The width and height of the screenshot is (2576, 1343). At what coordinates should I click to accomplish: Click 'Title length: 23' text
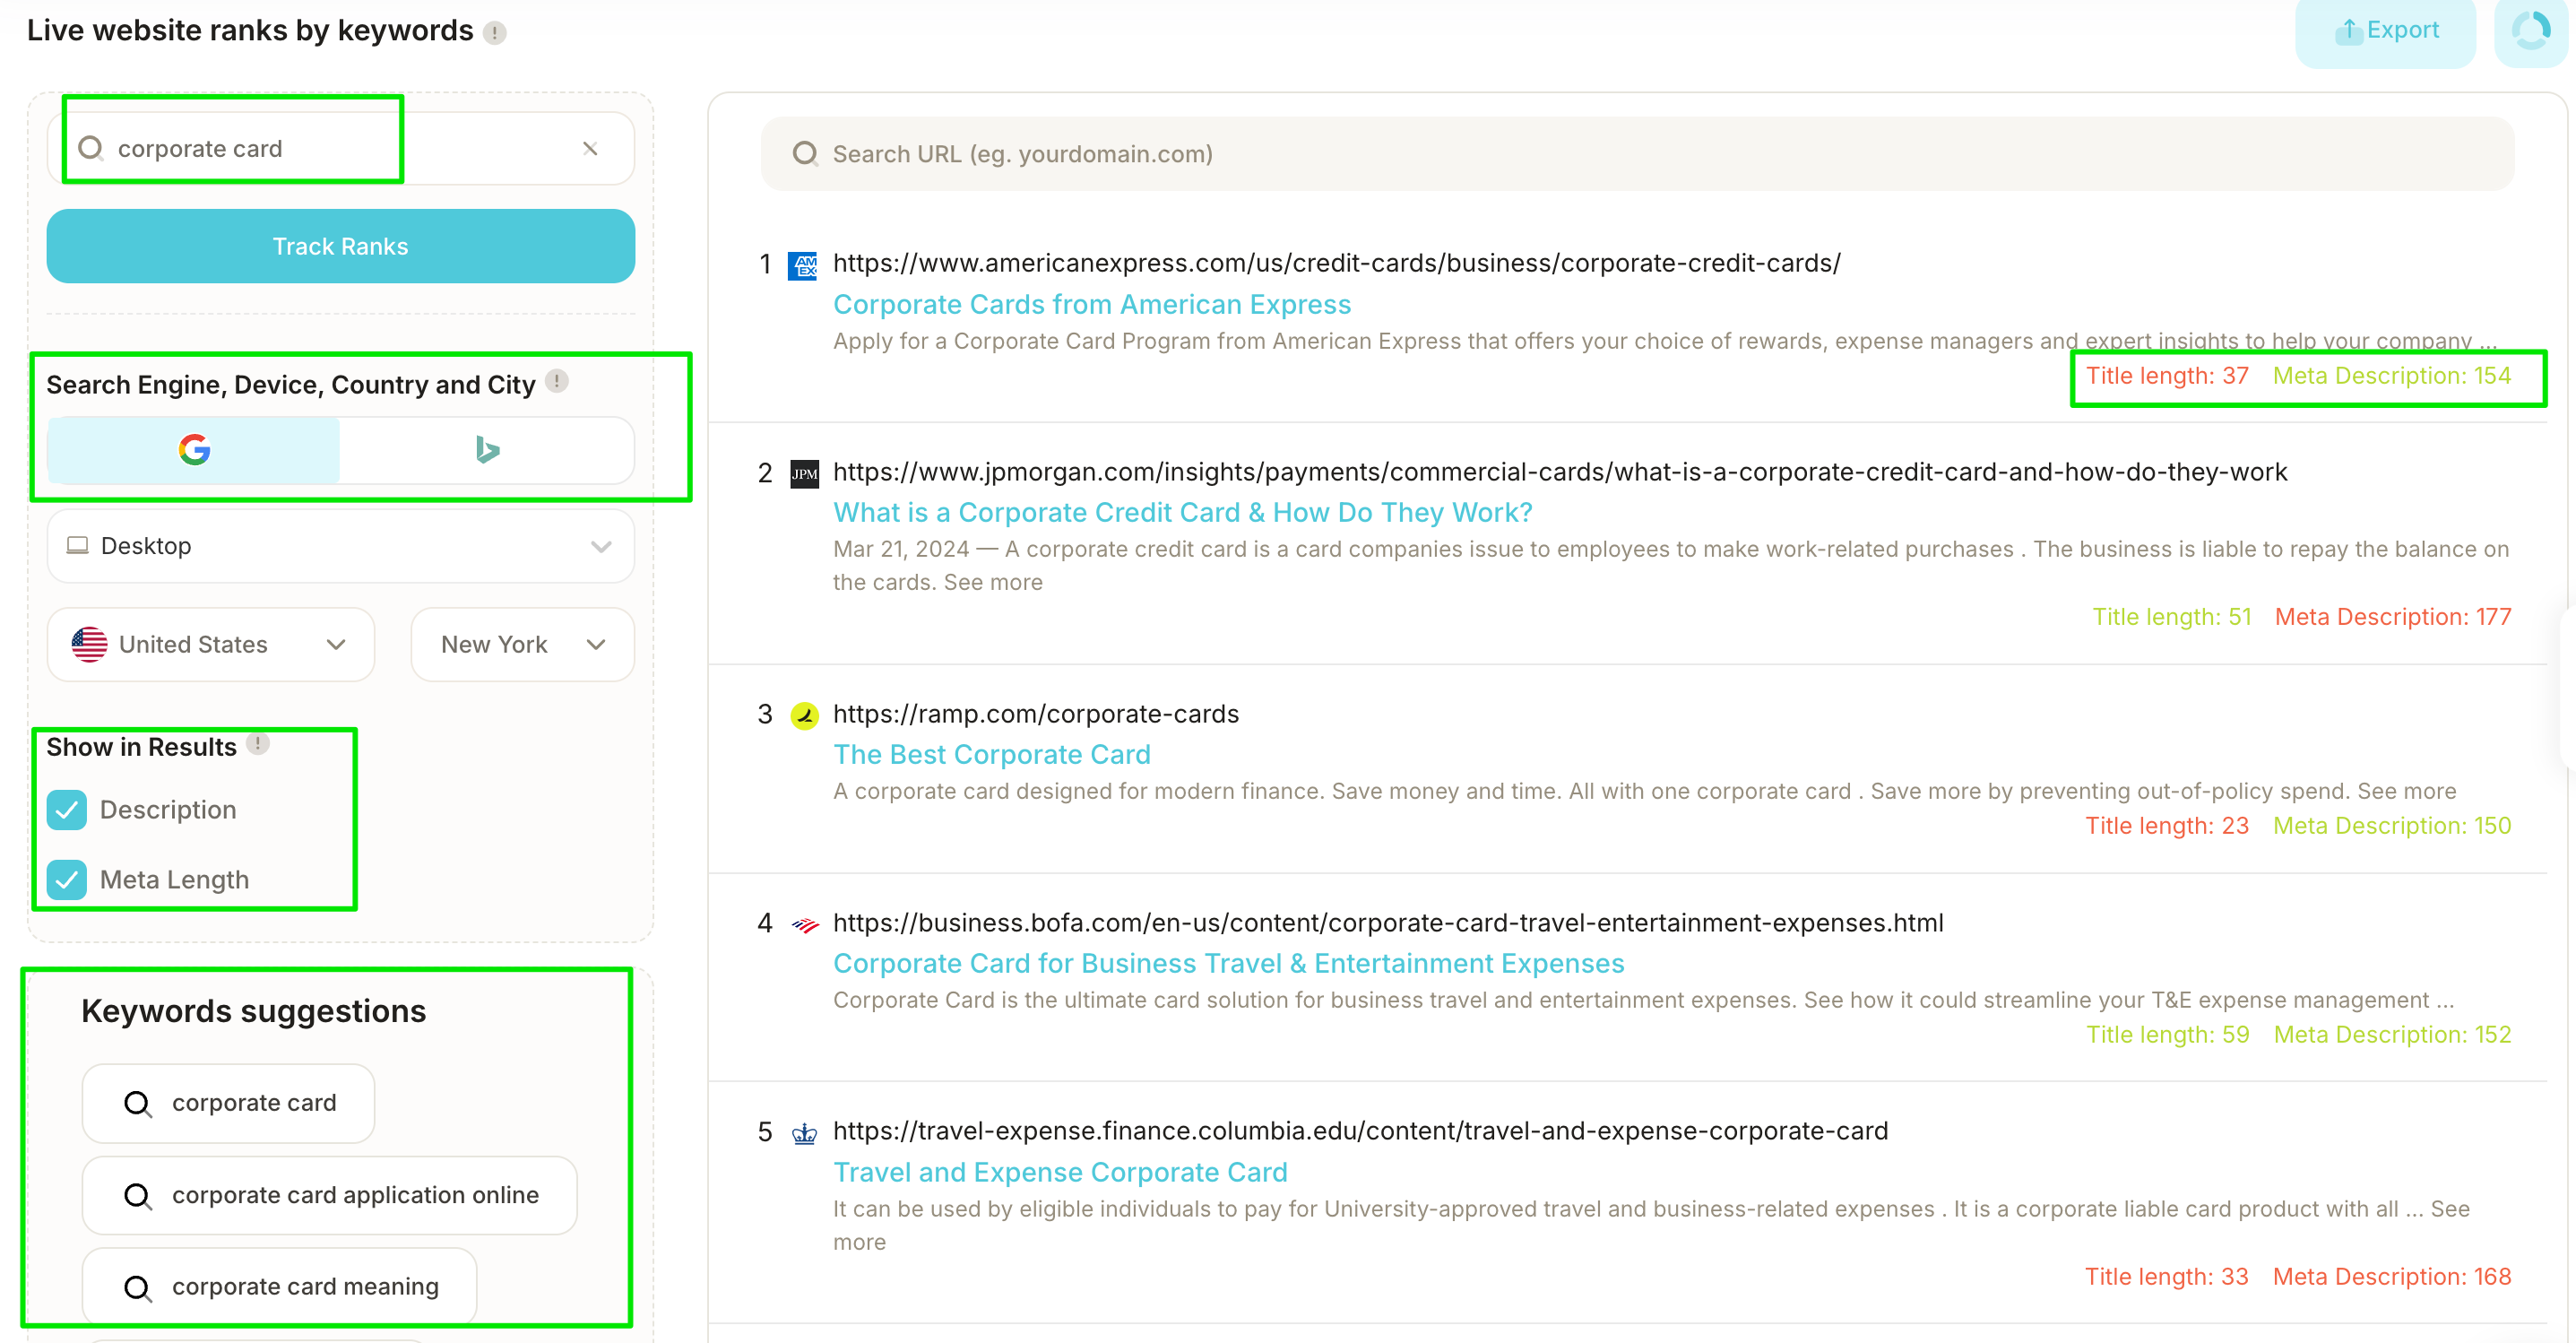coord(2167,826)
